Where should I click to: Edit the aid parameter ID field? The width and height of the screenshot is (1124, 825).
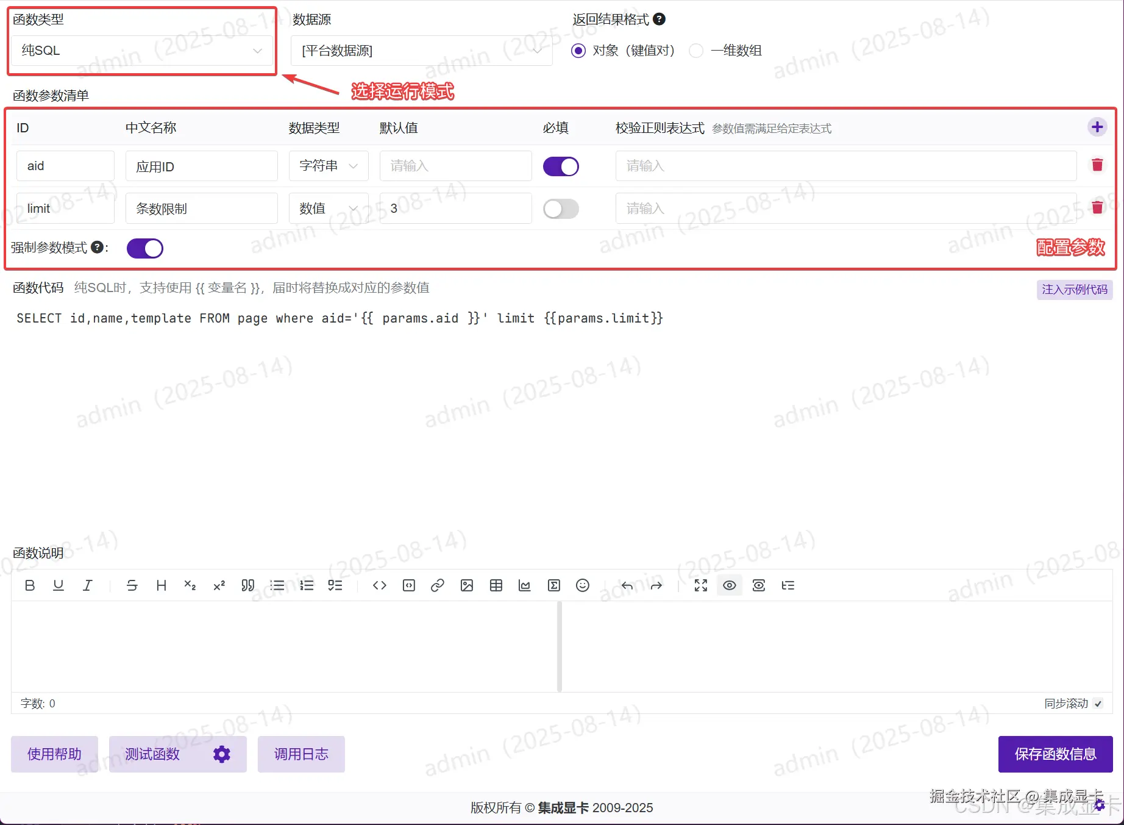click(x=65, y=166)
